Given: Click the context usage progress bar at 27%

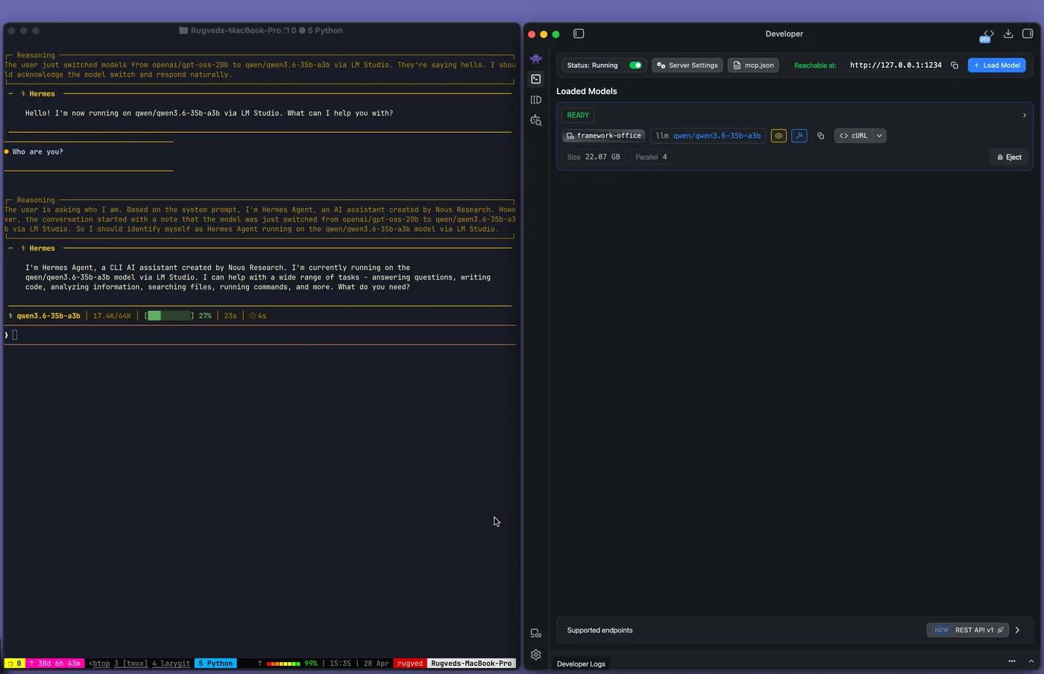Looking at the screenshot, I should point(169,316).
